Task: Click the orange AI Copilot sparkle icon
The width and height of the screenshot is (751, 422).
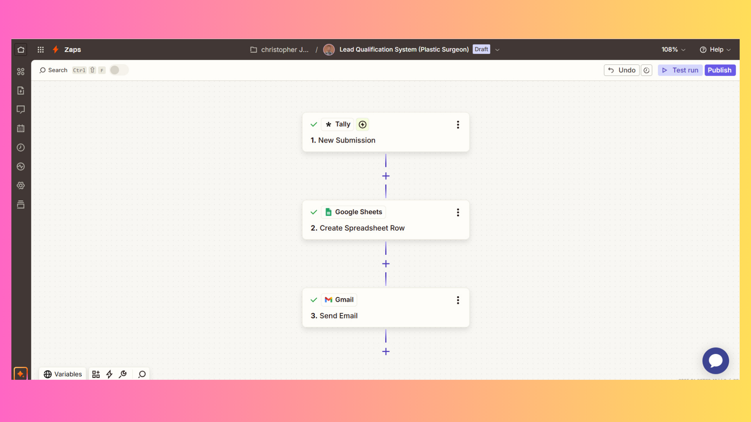Action: pyautogui.click(x=20, y=374)
